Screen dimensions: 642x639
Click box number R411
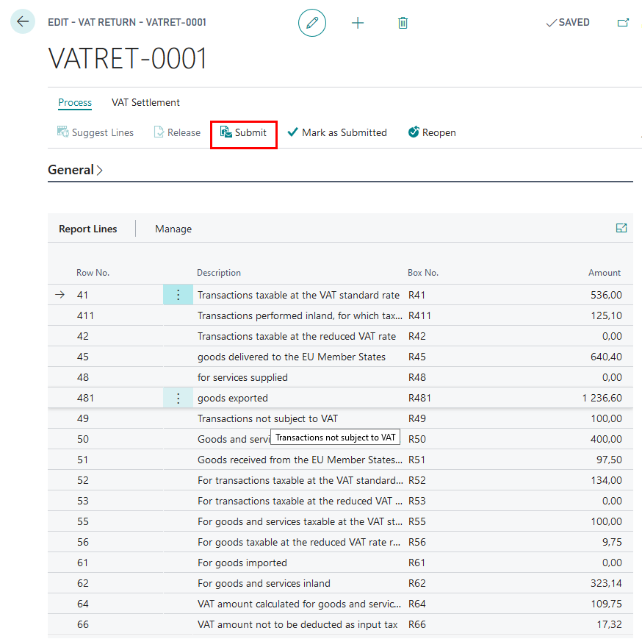click(419, 315)
